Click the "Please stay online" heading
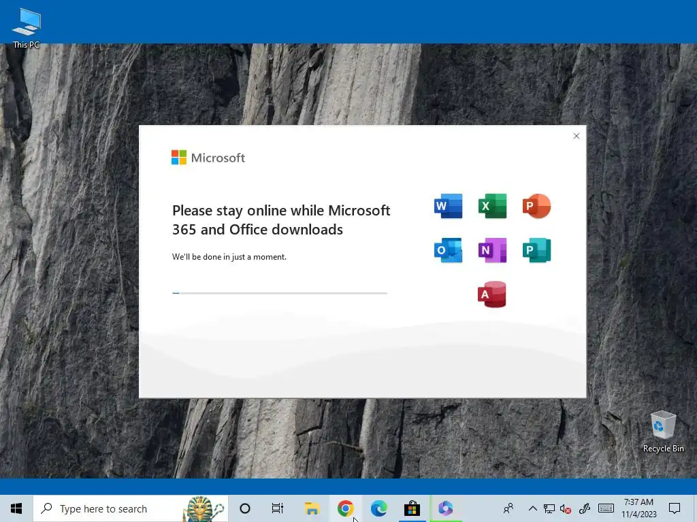Image resolution: width=697 pixels, height=522 pixels. pyautogui.click(x=281, y=220)
